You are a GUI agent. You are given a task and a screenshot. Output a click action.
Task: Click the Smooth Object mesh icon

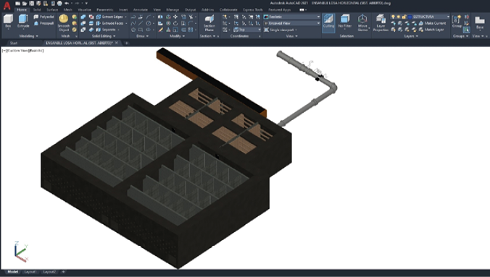tap(64, 22)
